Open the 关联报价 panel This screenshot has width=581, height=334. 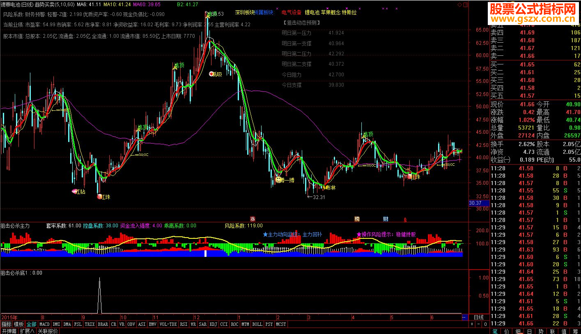pyautogui.click(x=48, y=331)
